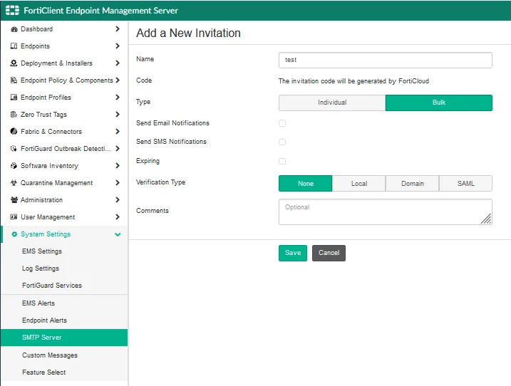The image size is (511, 386).
Task: Click the Dashboard menu label
Action: 36,29
